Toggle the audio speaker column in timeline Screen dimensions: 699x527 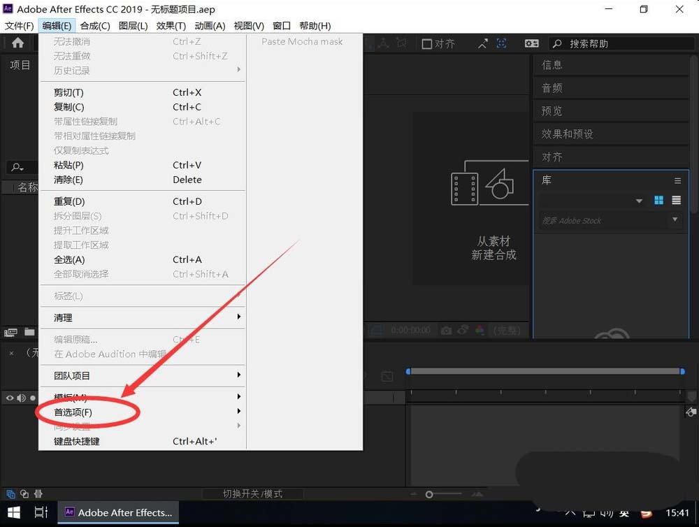tap(21, 398)
